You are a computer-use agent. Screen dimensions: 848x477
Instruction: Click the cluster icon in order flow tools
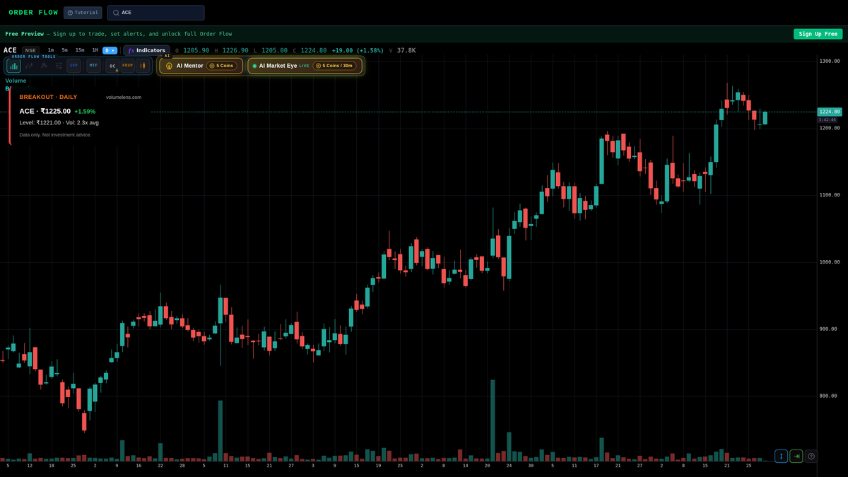pos(44,66)
